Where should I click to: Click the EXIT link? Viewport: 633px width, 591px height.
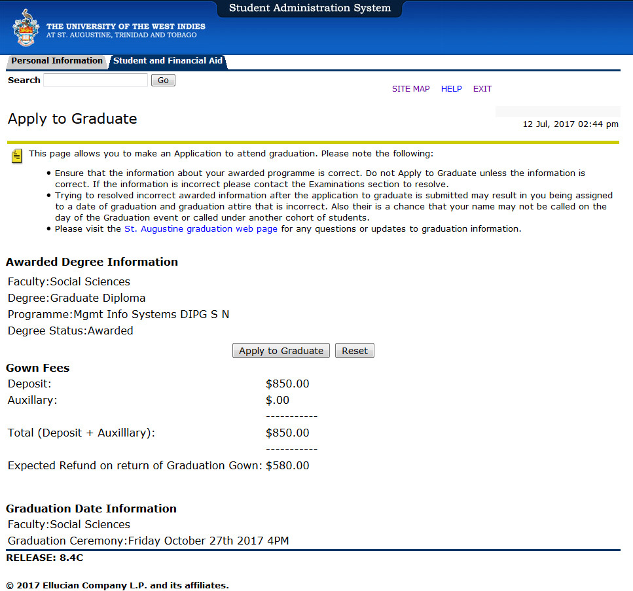(482, 88)
